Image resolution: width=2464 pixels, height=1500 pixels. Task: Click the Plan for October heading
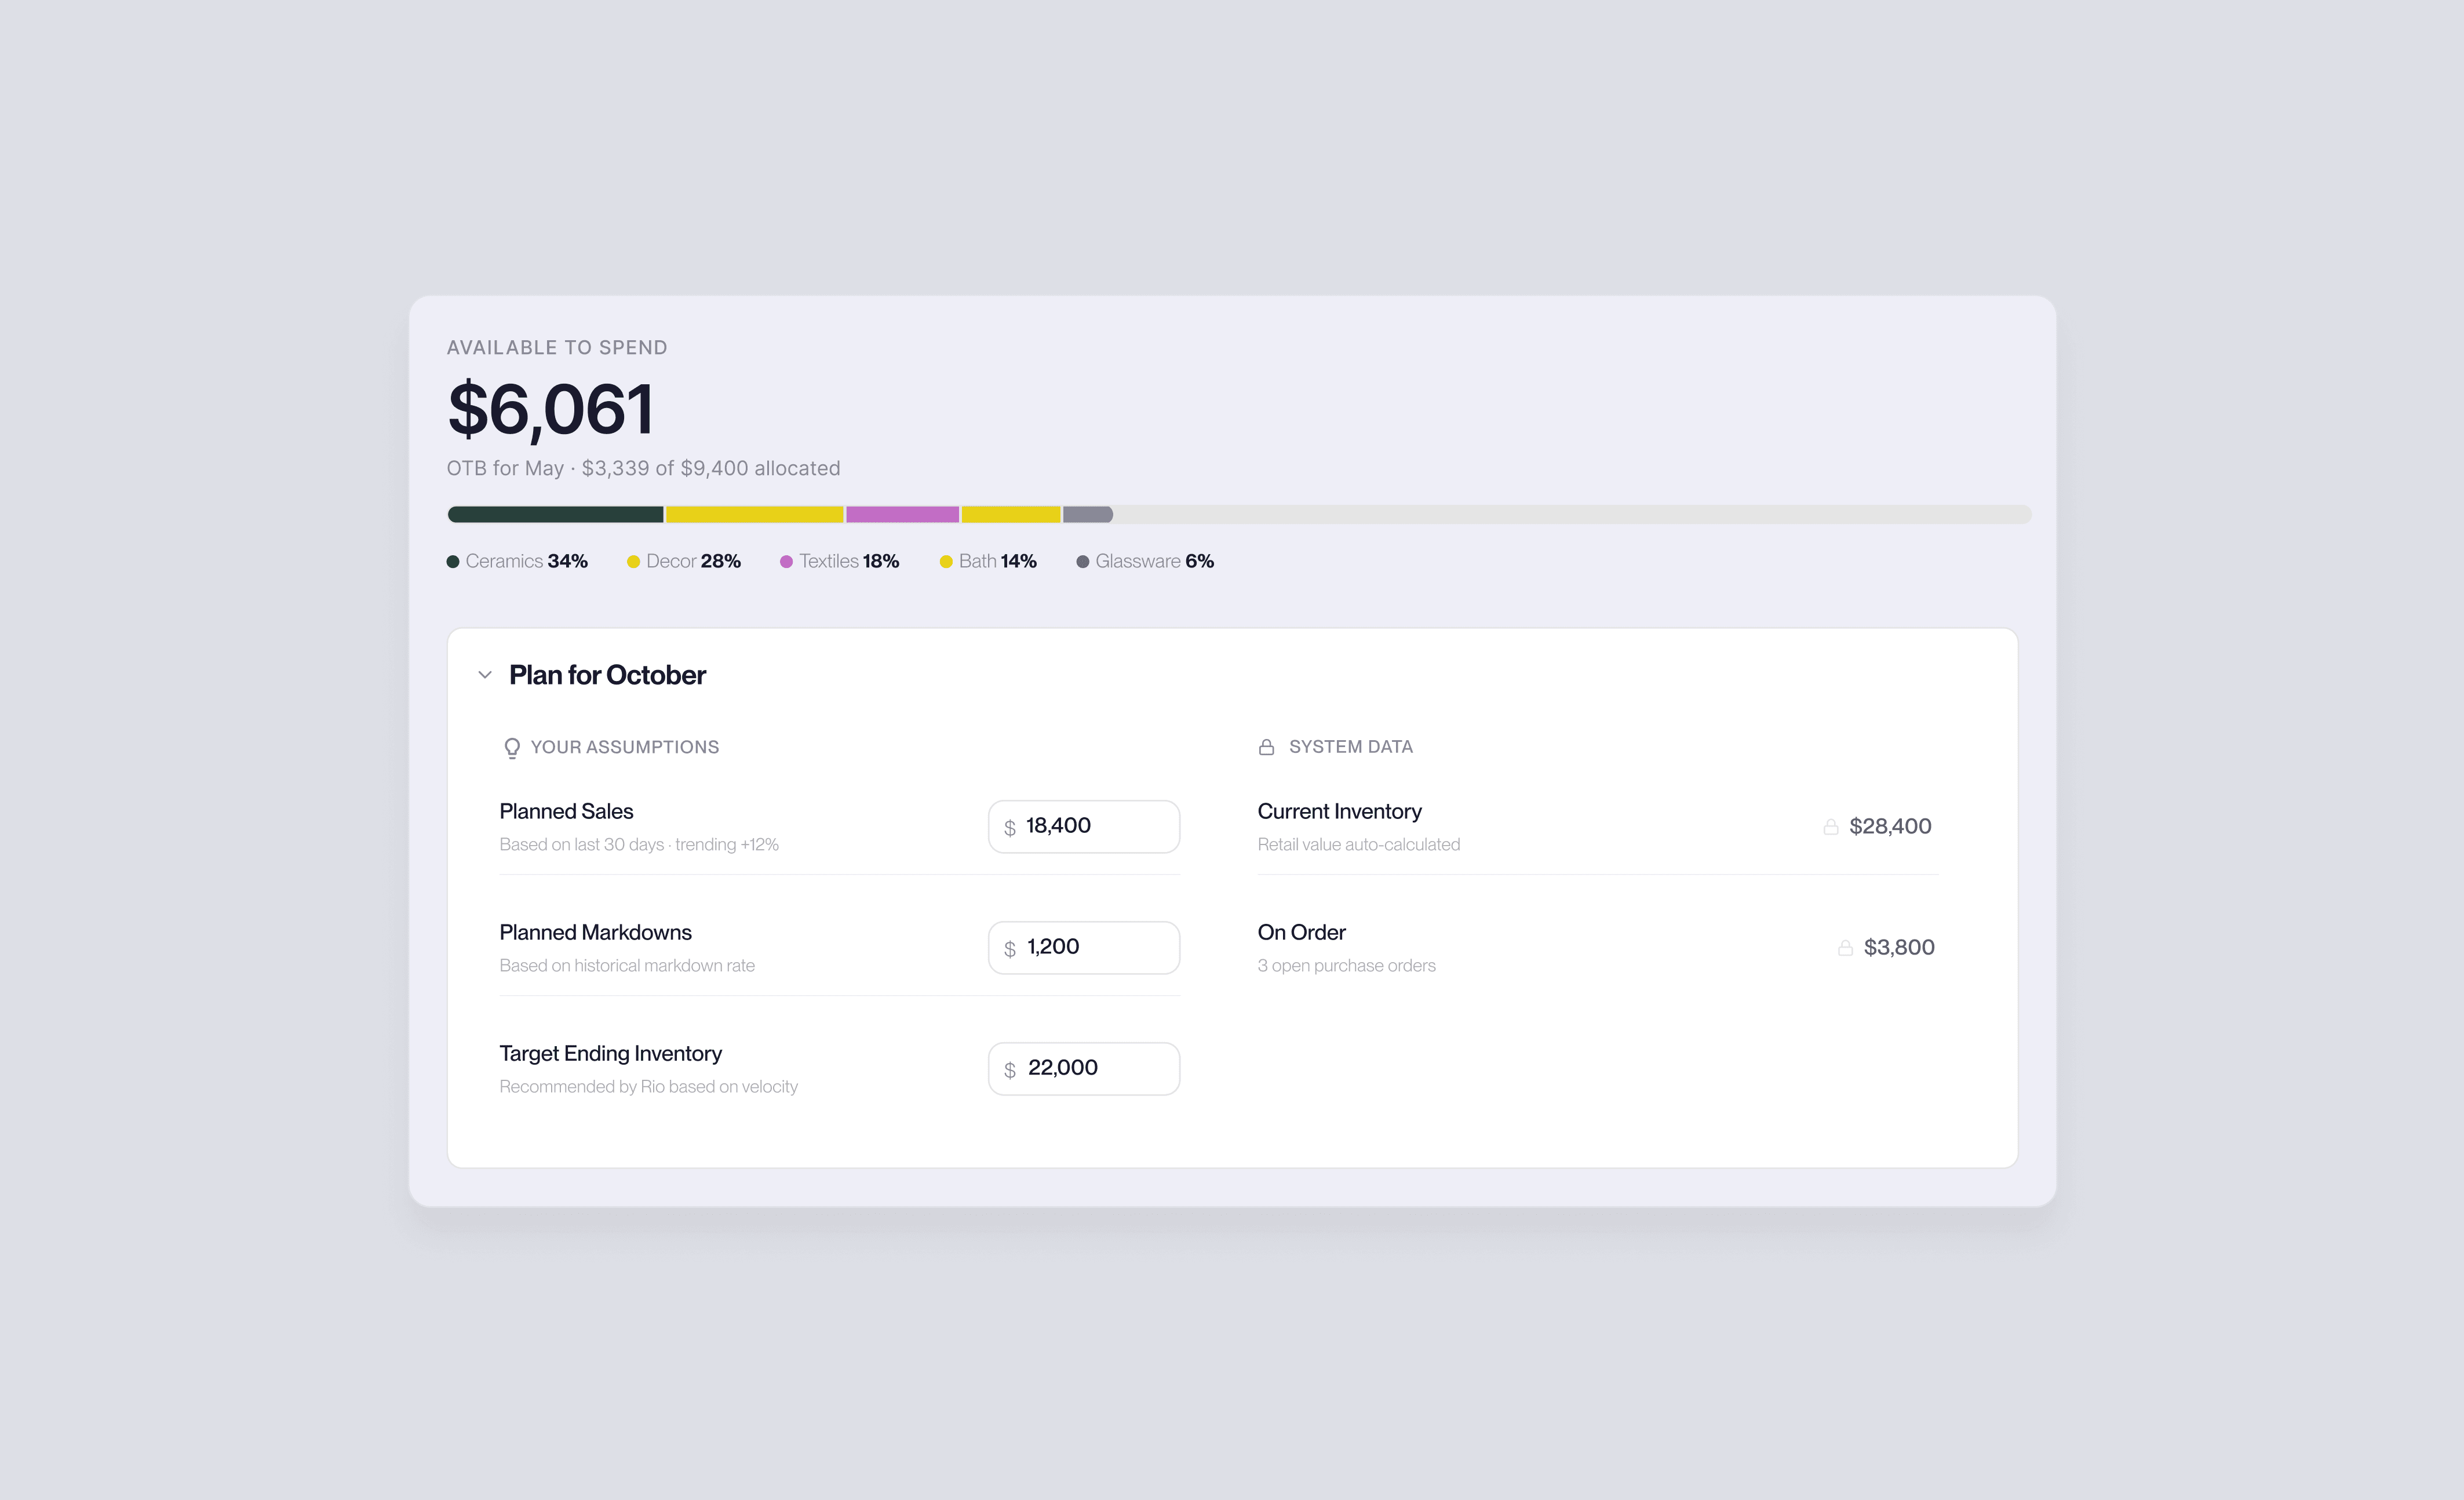click(607, 675)
